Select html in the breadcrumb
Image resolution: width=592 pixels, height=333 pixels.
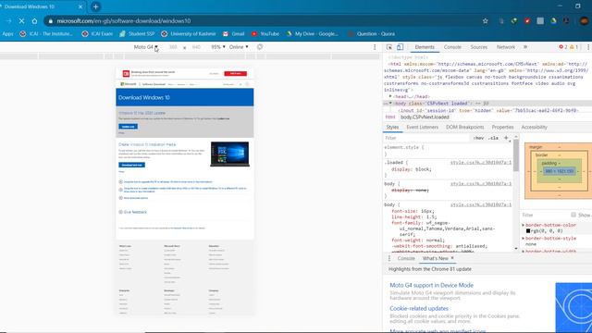click(390, 117)
